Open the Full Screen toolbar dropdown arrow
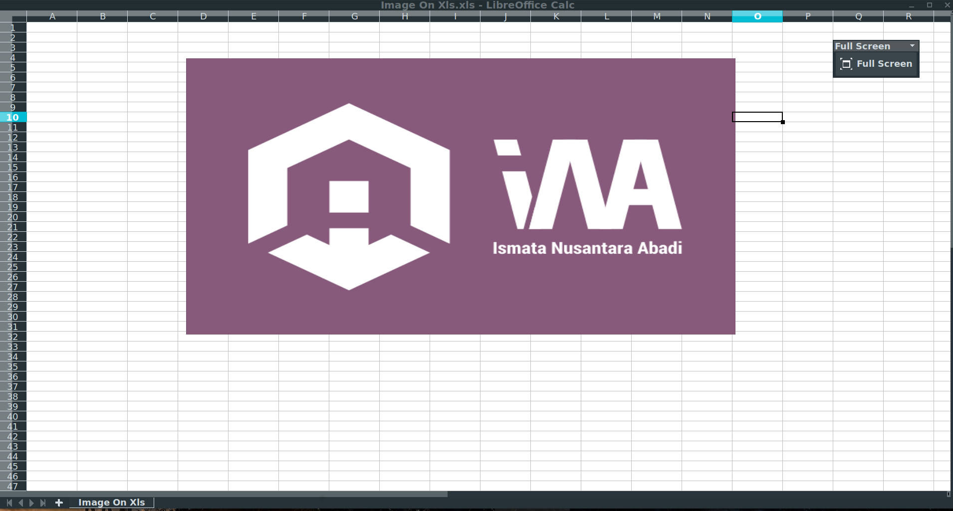The height and width of the screenshot is (511, 953). [x=912, y=46]
